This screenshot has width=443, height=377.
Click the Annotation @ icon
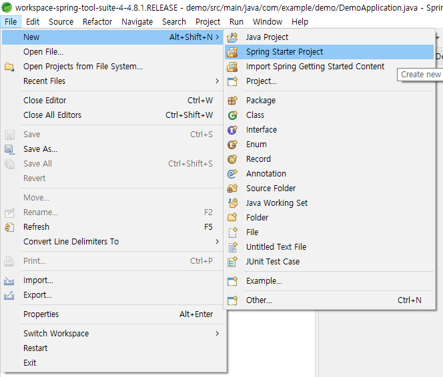[x=232, y=174]
